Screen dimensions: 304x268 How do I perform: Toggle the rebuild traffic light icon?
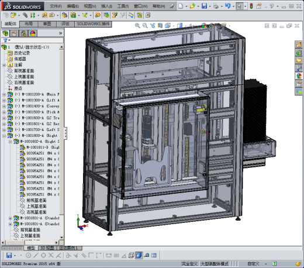(251, 6)
